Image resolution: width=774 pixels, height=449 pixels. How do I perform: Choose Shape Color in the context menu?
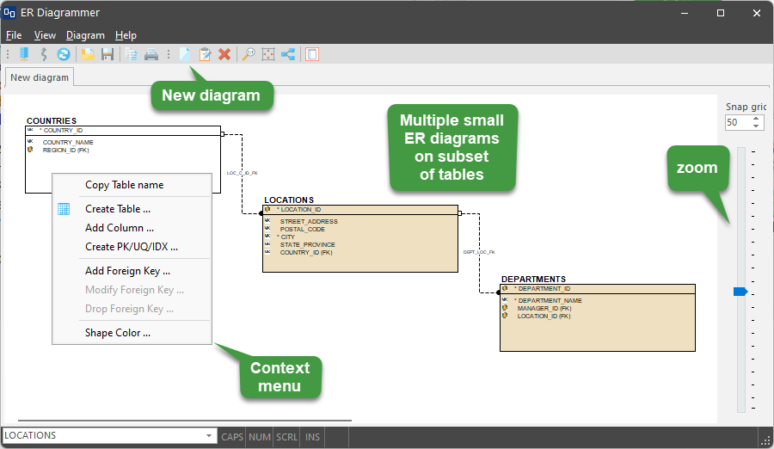pyautogui.click(x=118, y=333)
